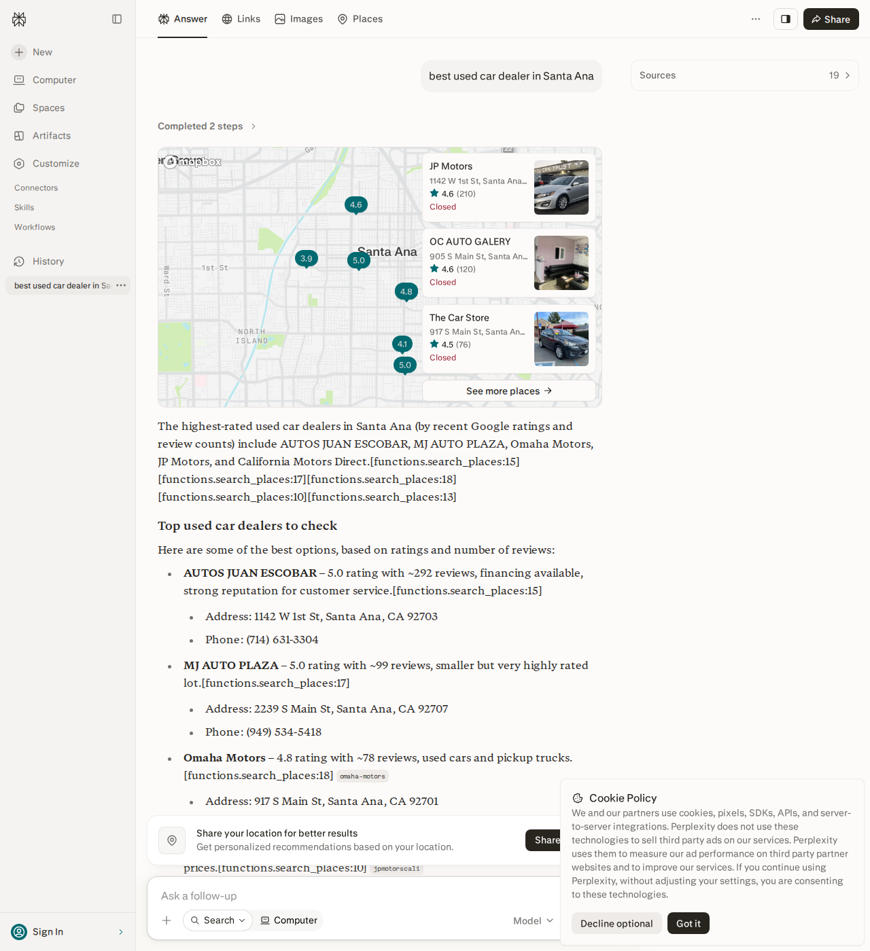Collapse the left sidebar panel
This screenshot has height=951, width=870.
coord(117,19)
